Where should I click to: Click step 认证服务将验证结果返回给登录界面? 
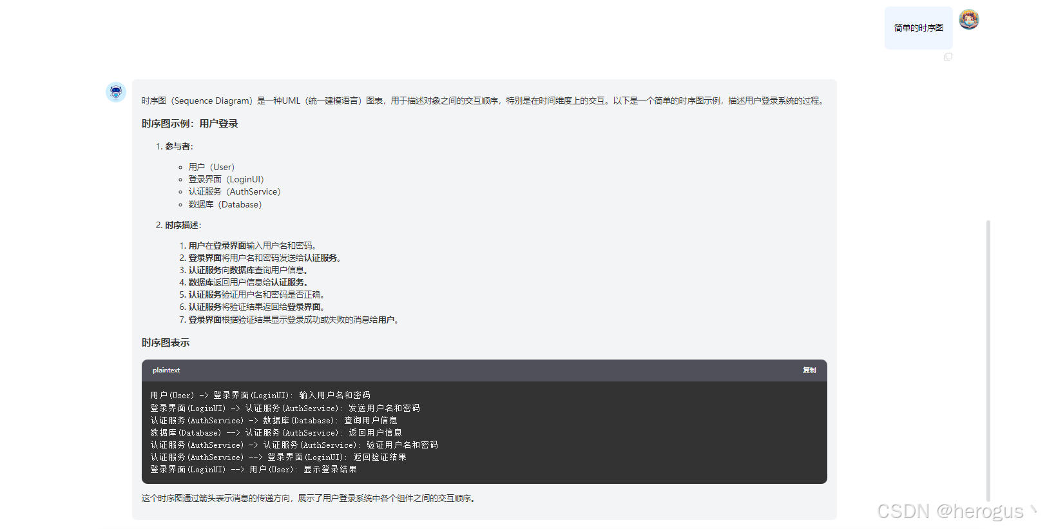[x=256, y=307]
